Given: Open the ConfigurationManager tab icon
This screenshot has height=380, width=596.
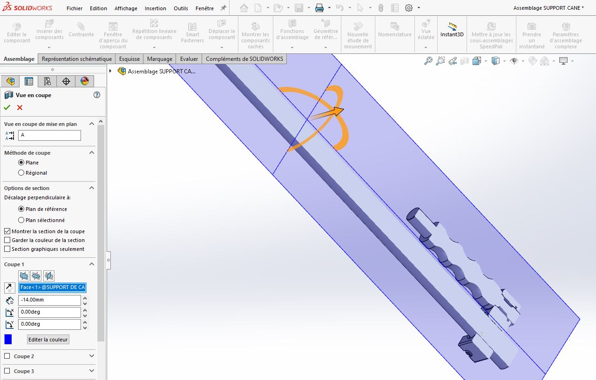Looking at the screenshot, I should (47, 81).
